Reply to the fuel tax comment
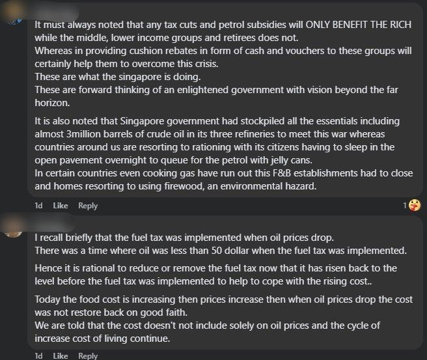This screenshot has width=427, height=360. 88,355
